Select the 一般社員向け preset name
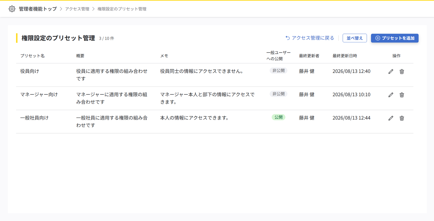The width and height of the screenshot is (434, 221). [35, 118]
